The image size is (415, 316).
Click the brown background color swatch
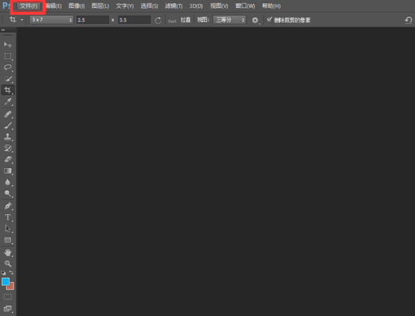coord(12,287)
